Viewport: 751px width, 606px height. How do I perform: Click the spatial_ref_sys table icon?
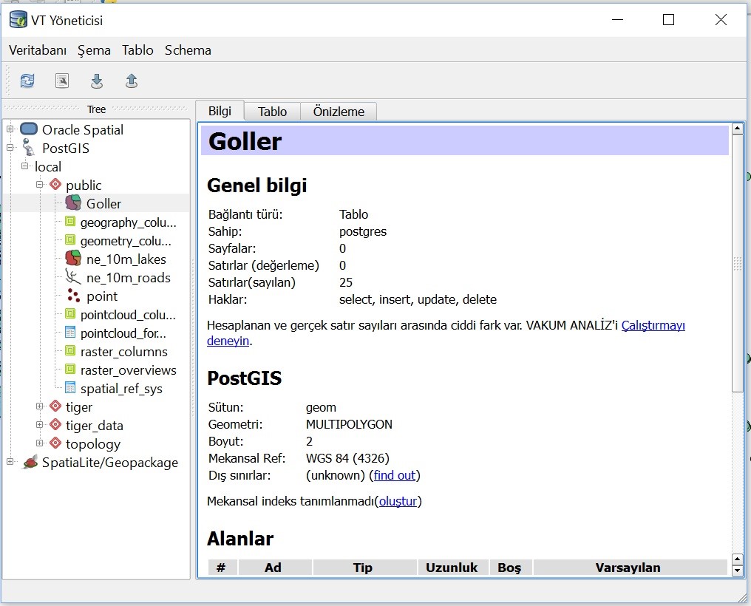(x=70, y=388)
